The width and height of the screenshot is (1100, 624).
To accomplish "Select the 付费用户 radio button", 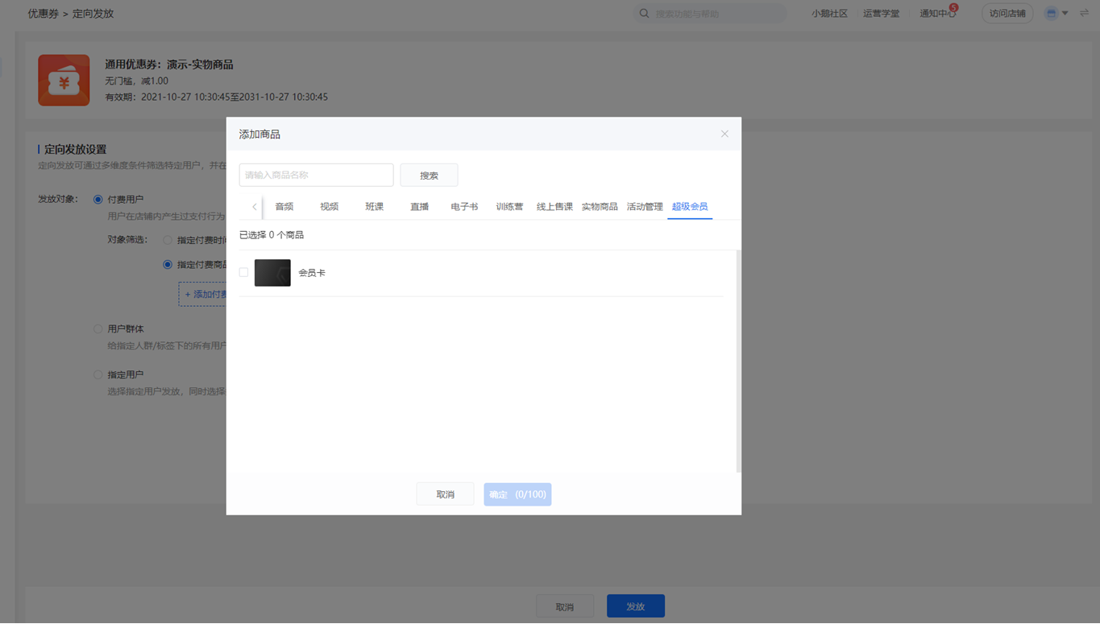I will (x=98, y=199).
